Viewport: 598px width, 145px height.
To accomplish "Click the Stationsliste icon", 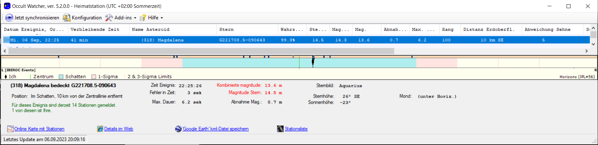I will click(x=280, y=129).
